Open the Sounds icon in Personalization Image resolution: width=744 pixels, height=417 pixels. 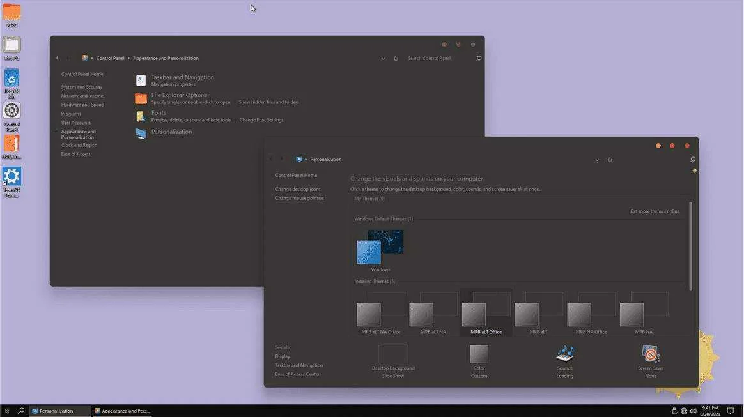point(564,354)
